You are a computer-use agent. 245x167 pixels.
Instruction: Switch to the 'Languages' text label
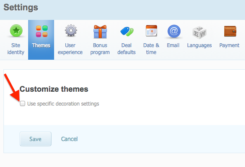(200, 45)
